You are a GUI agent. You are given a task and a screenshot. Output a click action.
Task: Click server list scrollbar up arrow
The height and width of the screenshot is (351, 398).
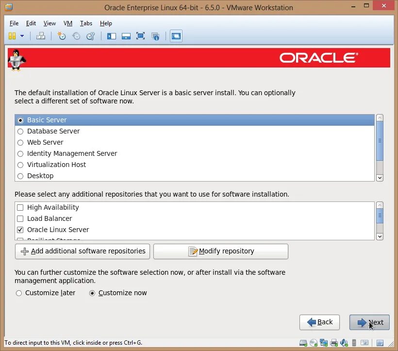380,117
